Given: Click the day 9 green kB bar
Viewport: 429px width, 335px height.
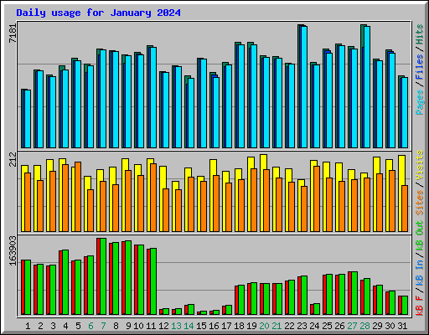Looking at the screenshot, I should [x=128, y=278].
